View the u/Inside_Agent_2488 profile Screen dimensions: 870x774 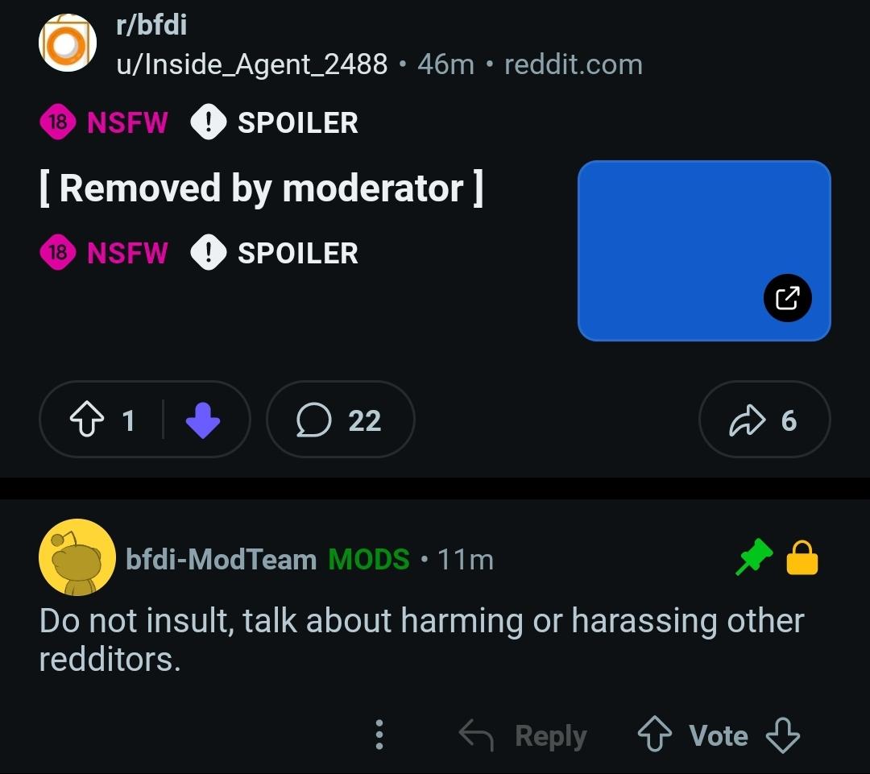pyautogui.click(x=252, y=64)
